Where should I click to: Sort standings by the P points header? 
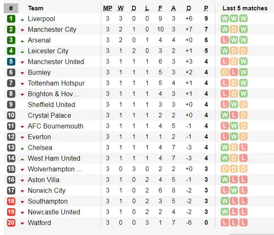(206, 8)
